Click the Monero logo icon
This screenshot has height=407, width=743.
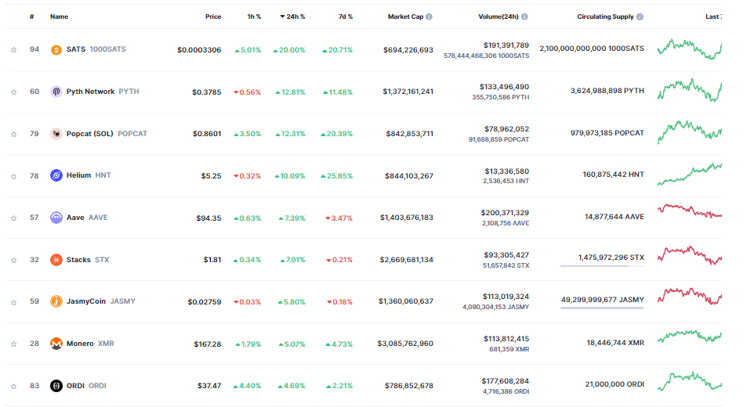[x=56, y=344]
